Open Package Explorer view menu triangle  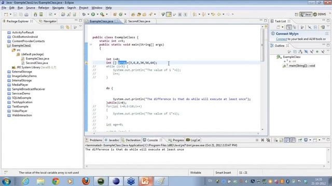point(80,27)
